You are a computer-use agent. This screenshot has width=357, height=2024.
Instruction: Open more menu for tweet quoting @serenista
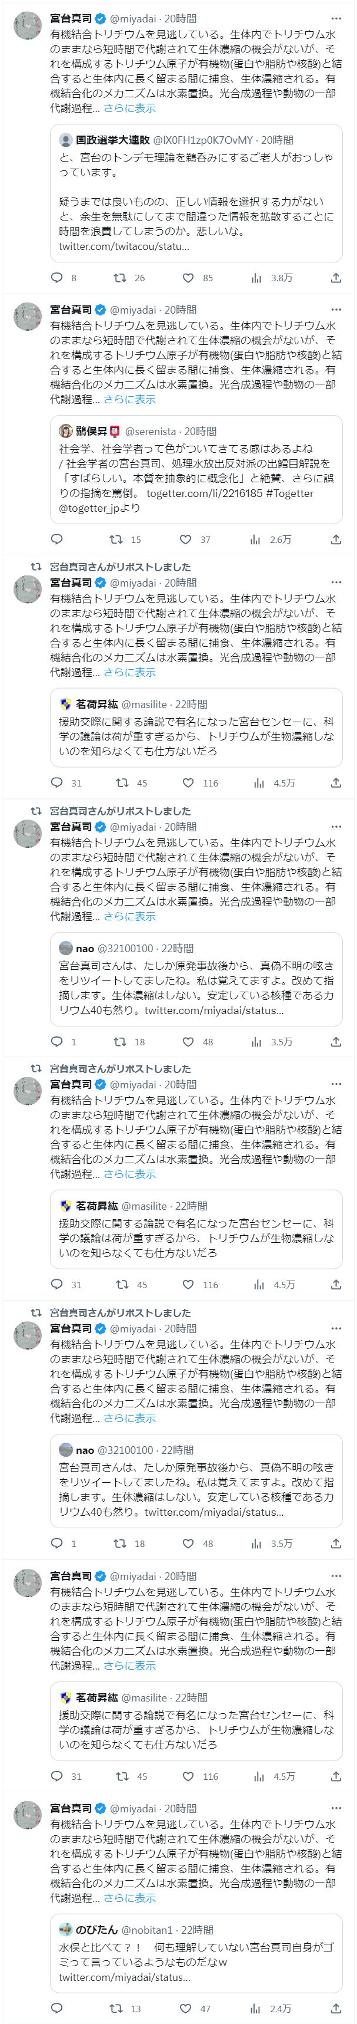click(336, 310)
